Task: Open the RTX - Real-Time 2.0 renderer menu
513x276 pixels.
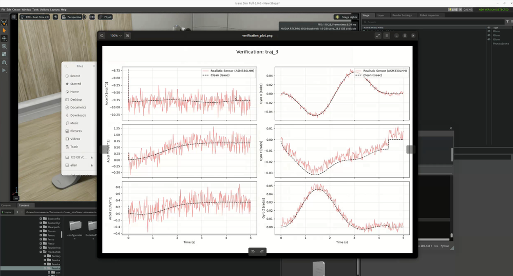Action: 34,17
